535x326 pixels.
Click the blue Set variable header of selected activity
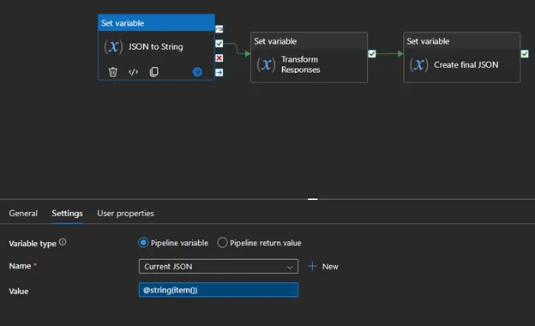click(x=156, y=23)
